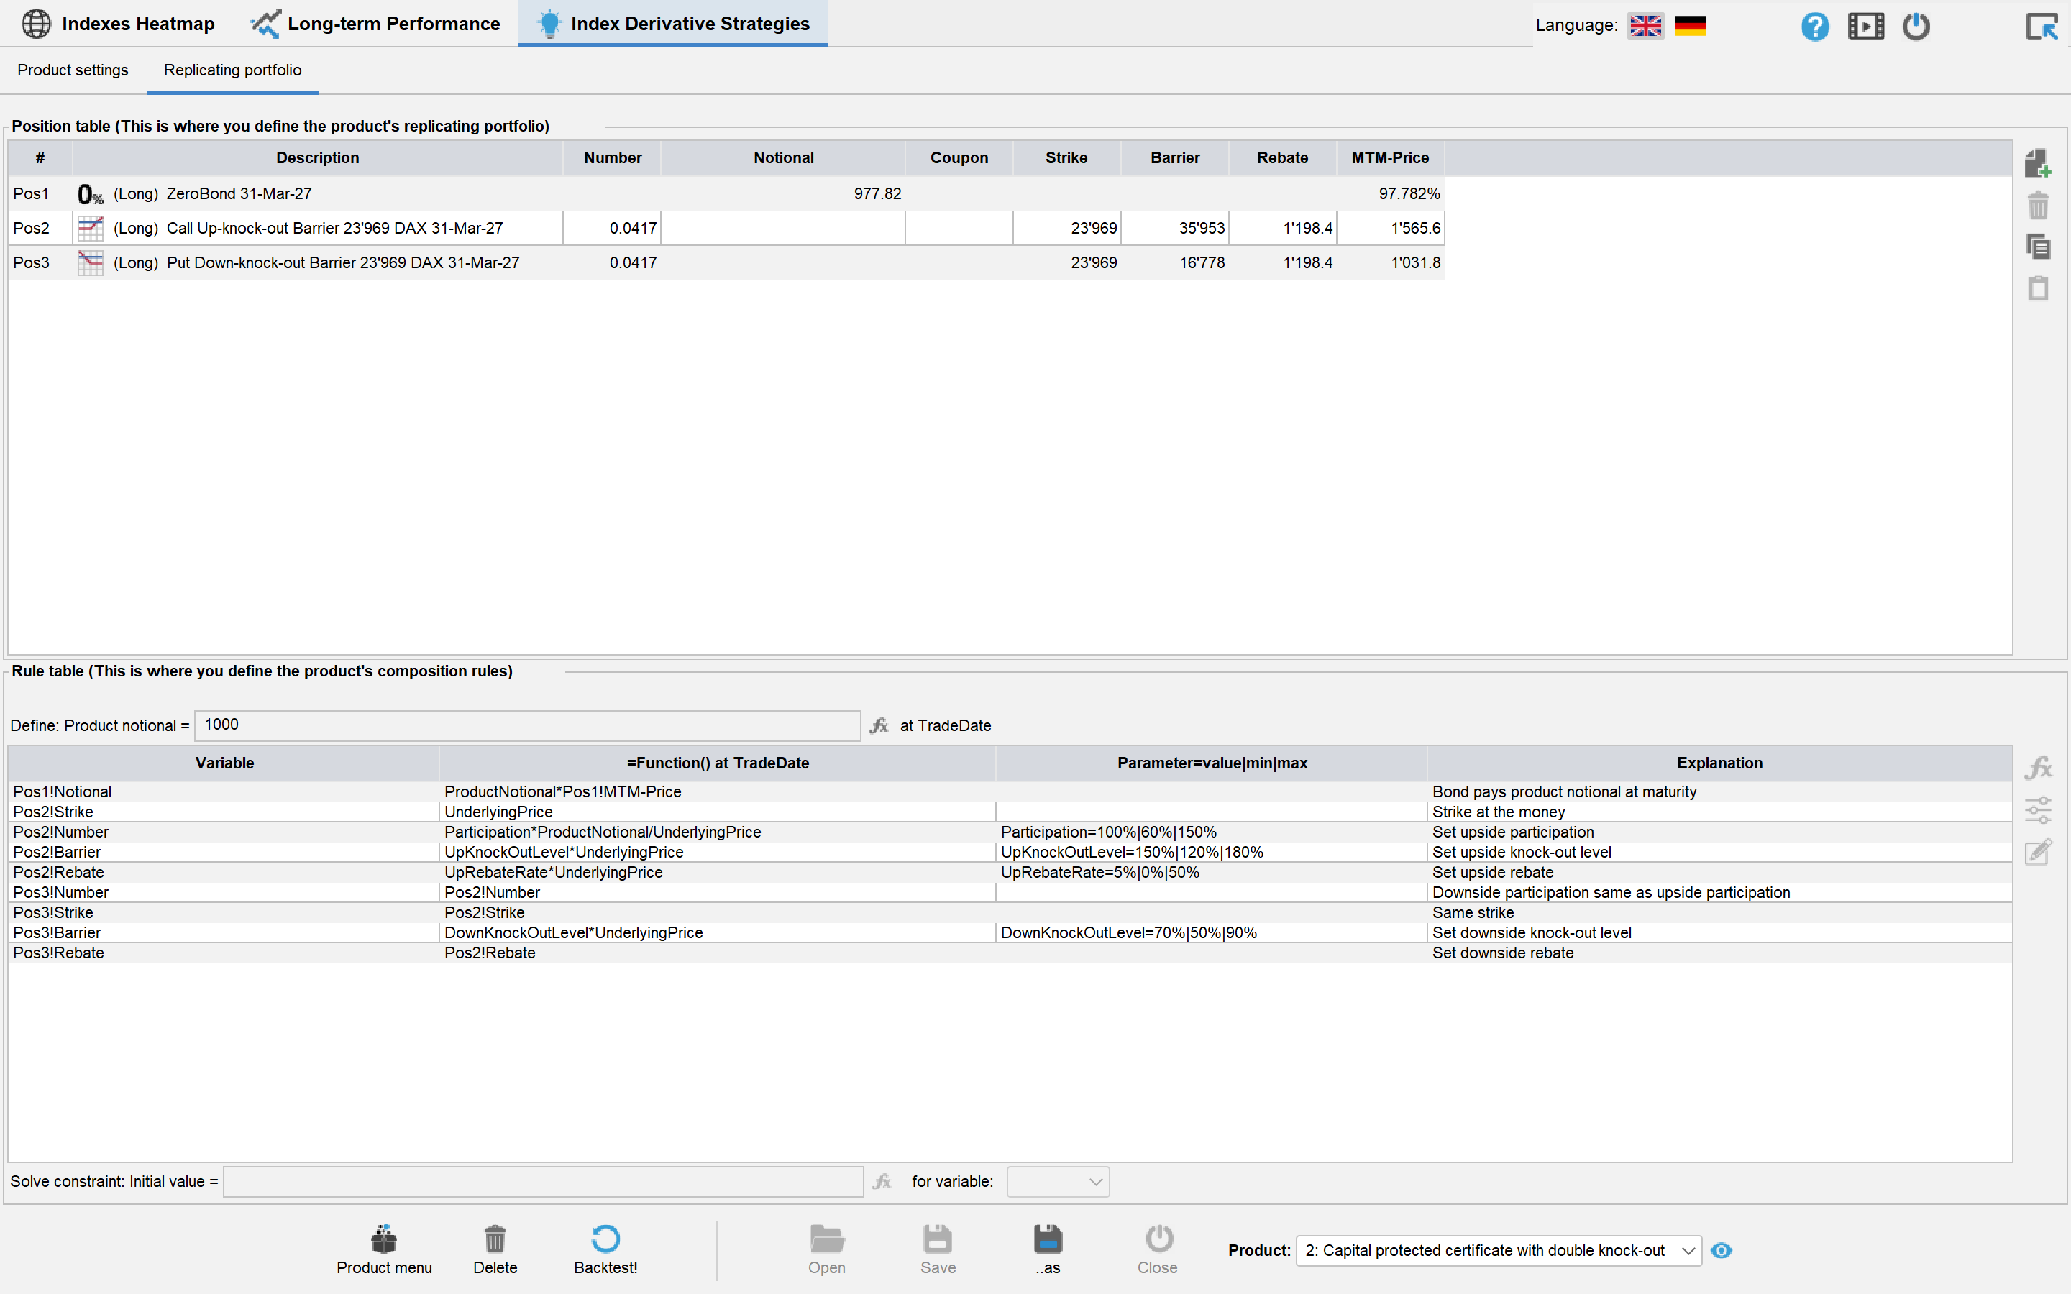Click the edit pencil icon beside rule table
The width and height of the screenshot is (2071, 1294).
(2039, 852)
